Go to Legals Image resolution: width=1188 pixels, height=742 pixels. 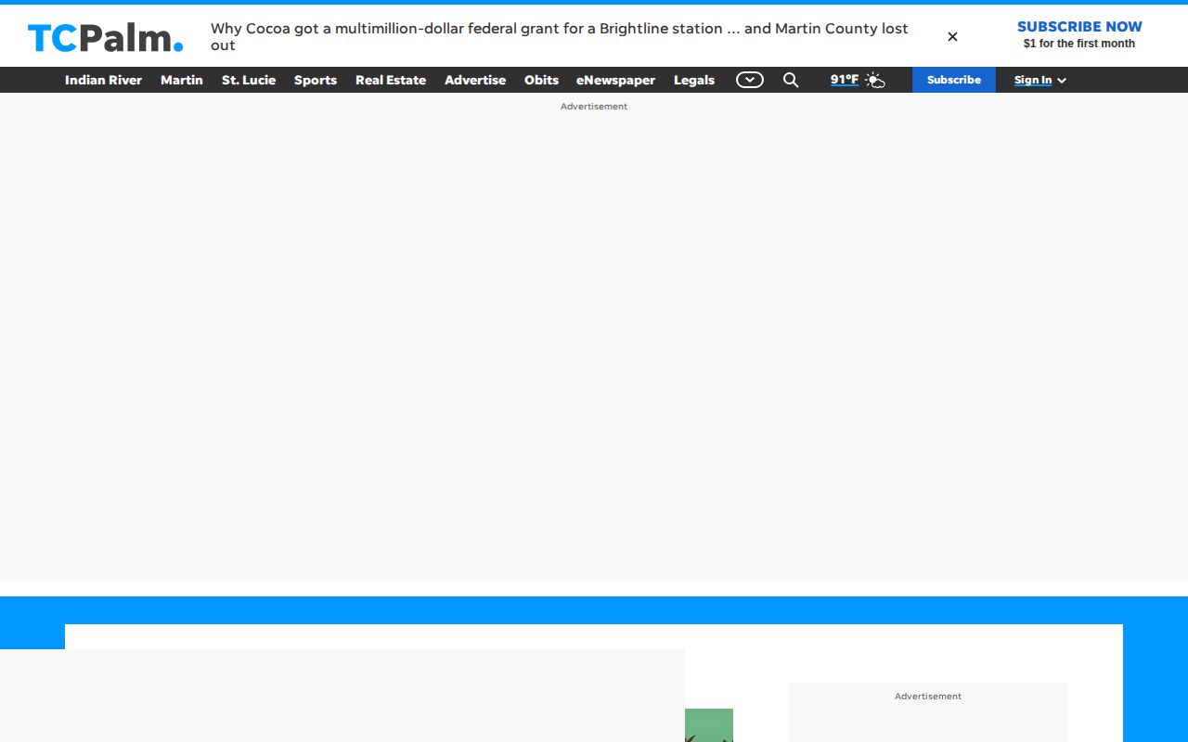(x=694, y=80)
